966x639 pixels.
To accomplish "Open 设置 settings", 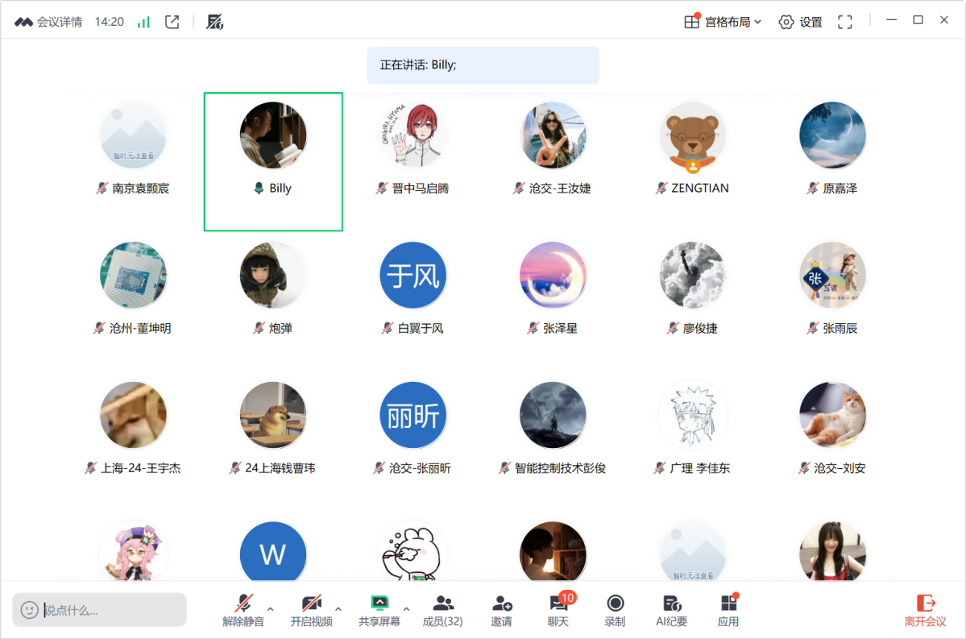I will coord(800,22).
